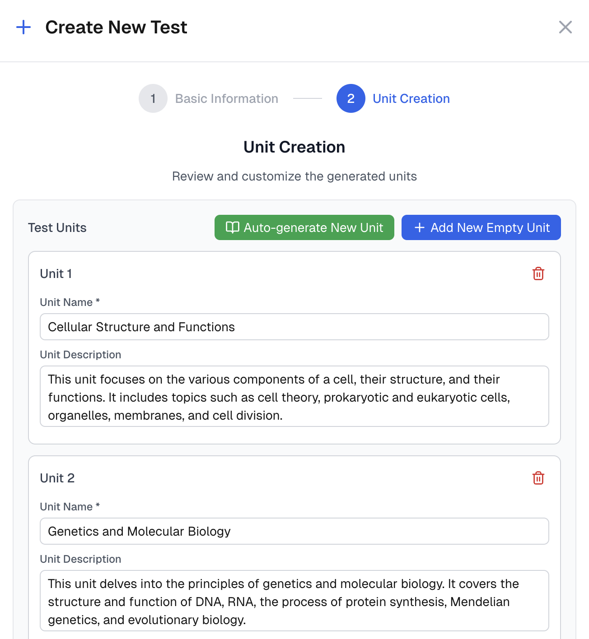Click the Test Units section header

[57, 227]
